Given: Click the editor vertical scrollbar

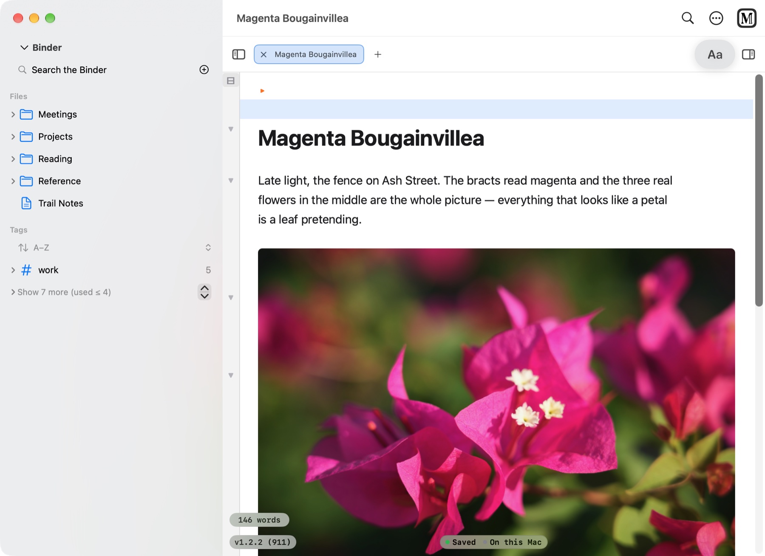Looking at the screenshot, I should pyautogui.click(x=759, y=190).
